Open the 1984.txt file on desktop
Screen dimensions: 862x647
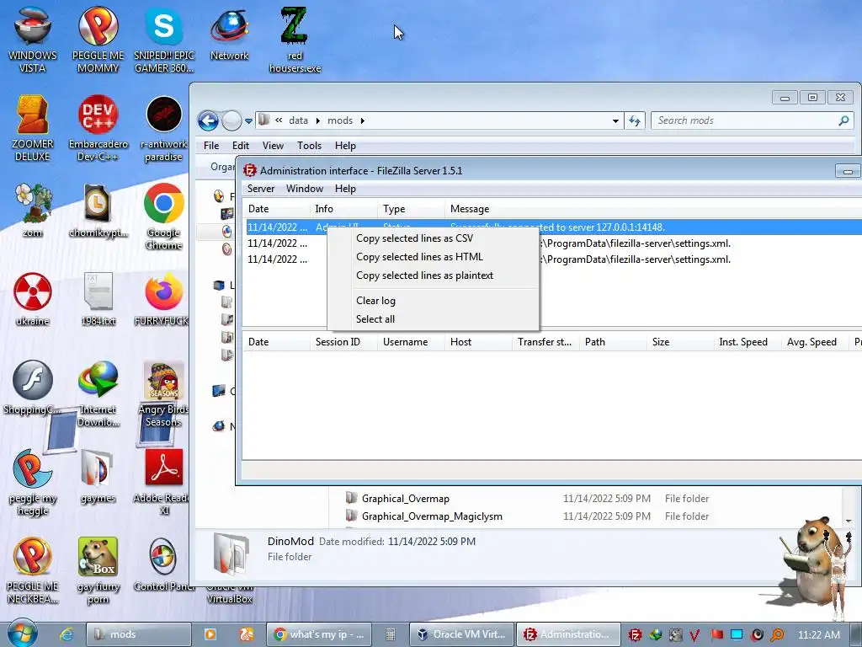tap(98, 298)
